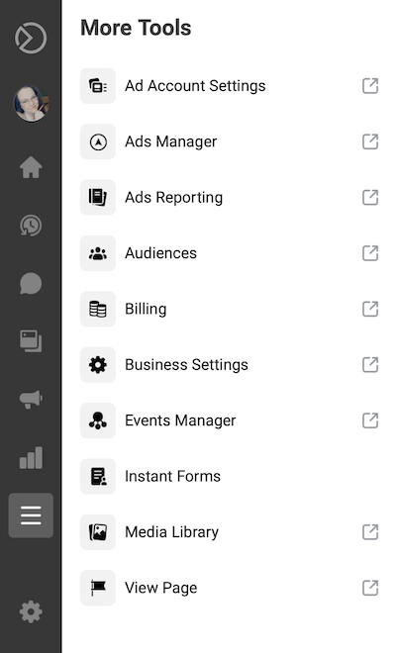396x653 pixels.
Task: Select the Ads Manager menu label
Action: click(171, 141)
